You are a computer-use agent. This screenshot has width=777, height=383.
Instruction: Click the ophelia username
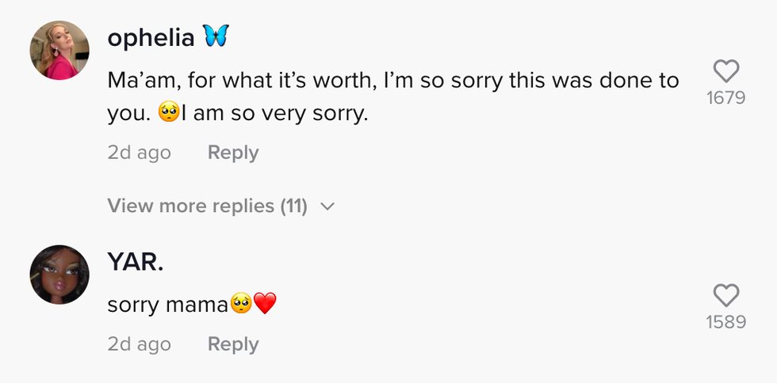[x=151, y=36]
